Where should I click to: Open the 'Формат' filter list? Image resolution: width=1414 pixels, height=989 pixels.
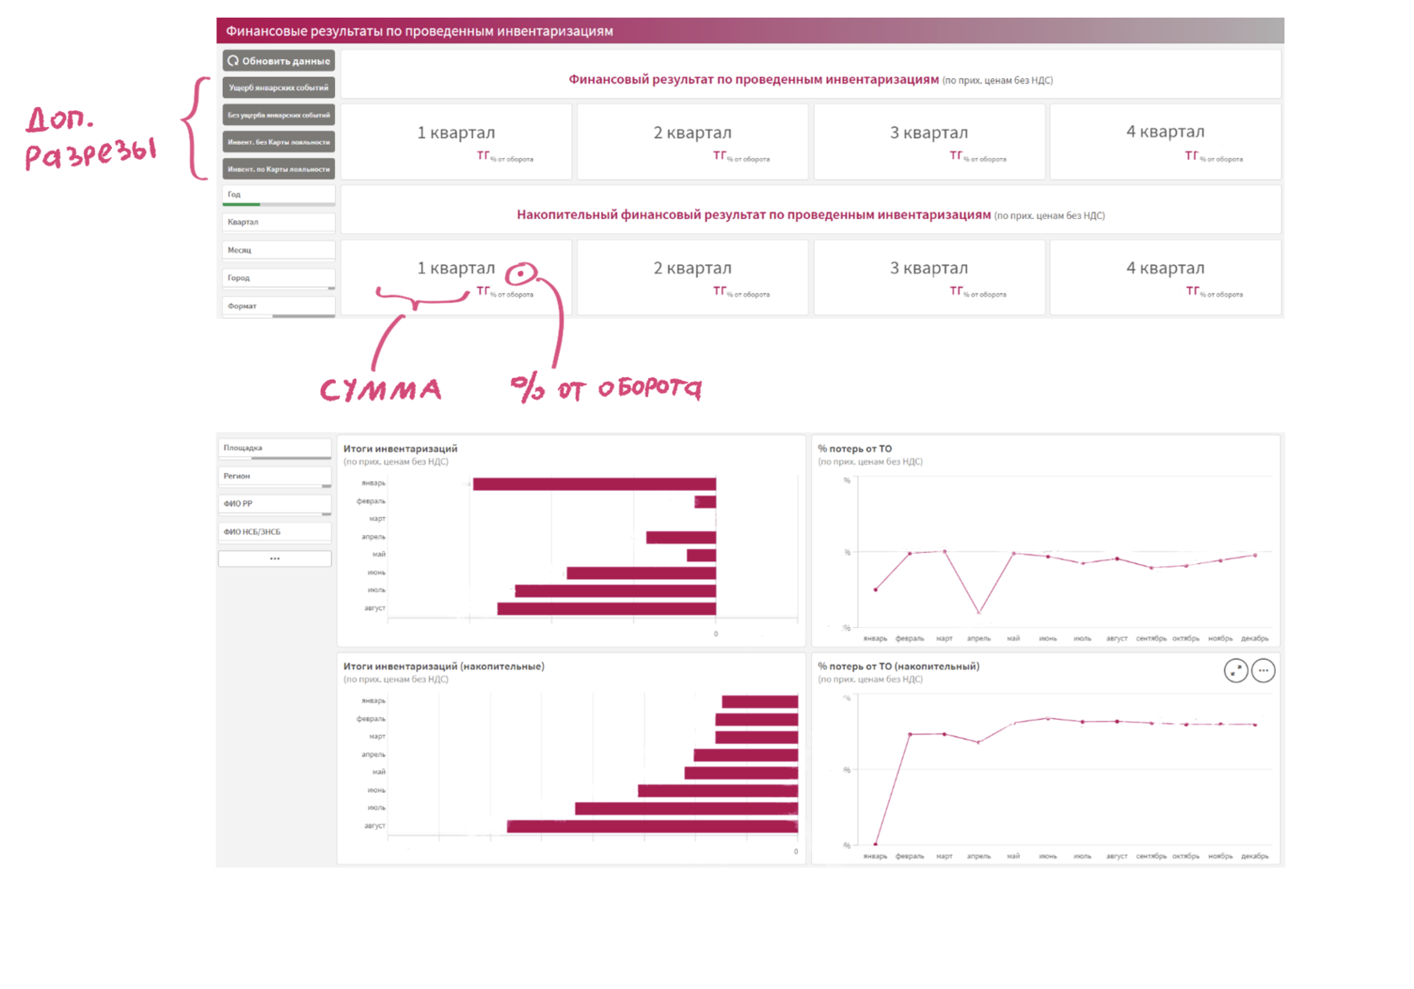pyautogui.click(x=279, y=306)
